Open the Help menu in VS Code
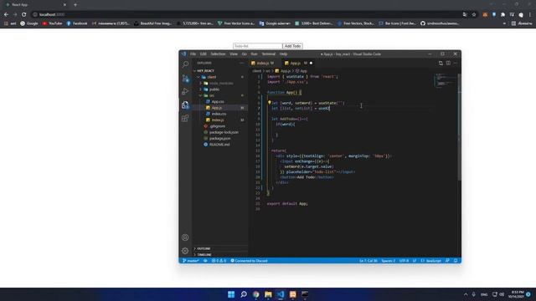The width and height of the screenshot is (536, 301). [x=283, y=54]
